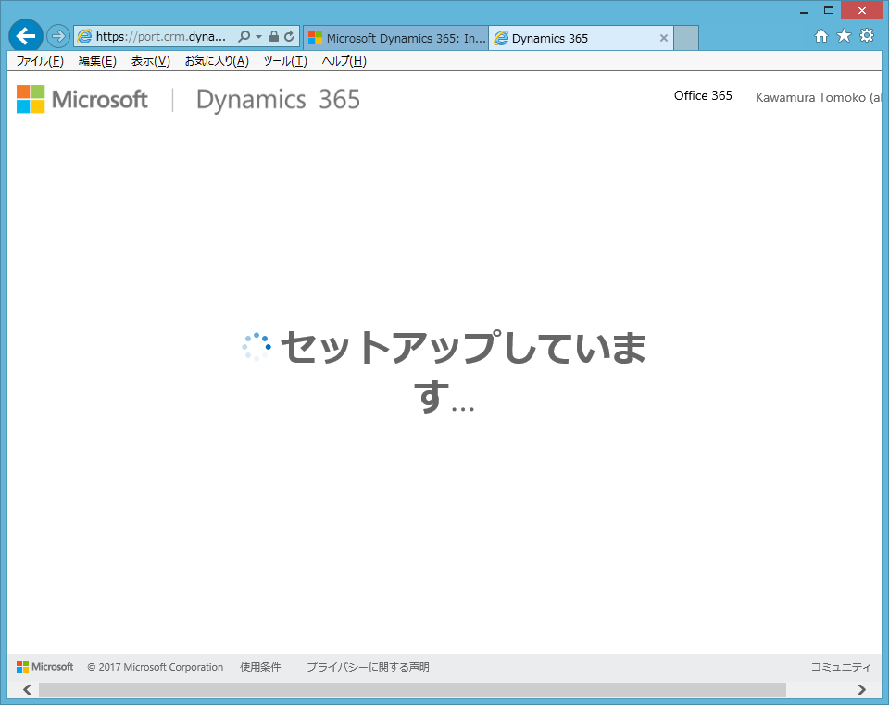Image resolution: width=889 pixels, height=705 pixels.
Task: Open a new browser tab
Action: (x=686, y=38)
